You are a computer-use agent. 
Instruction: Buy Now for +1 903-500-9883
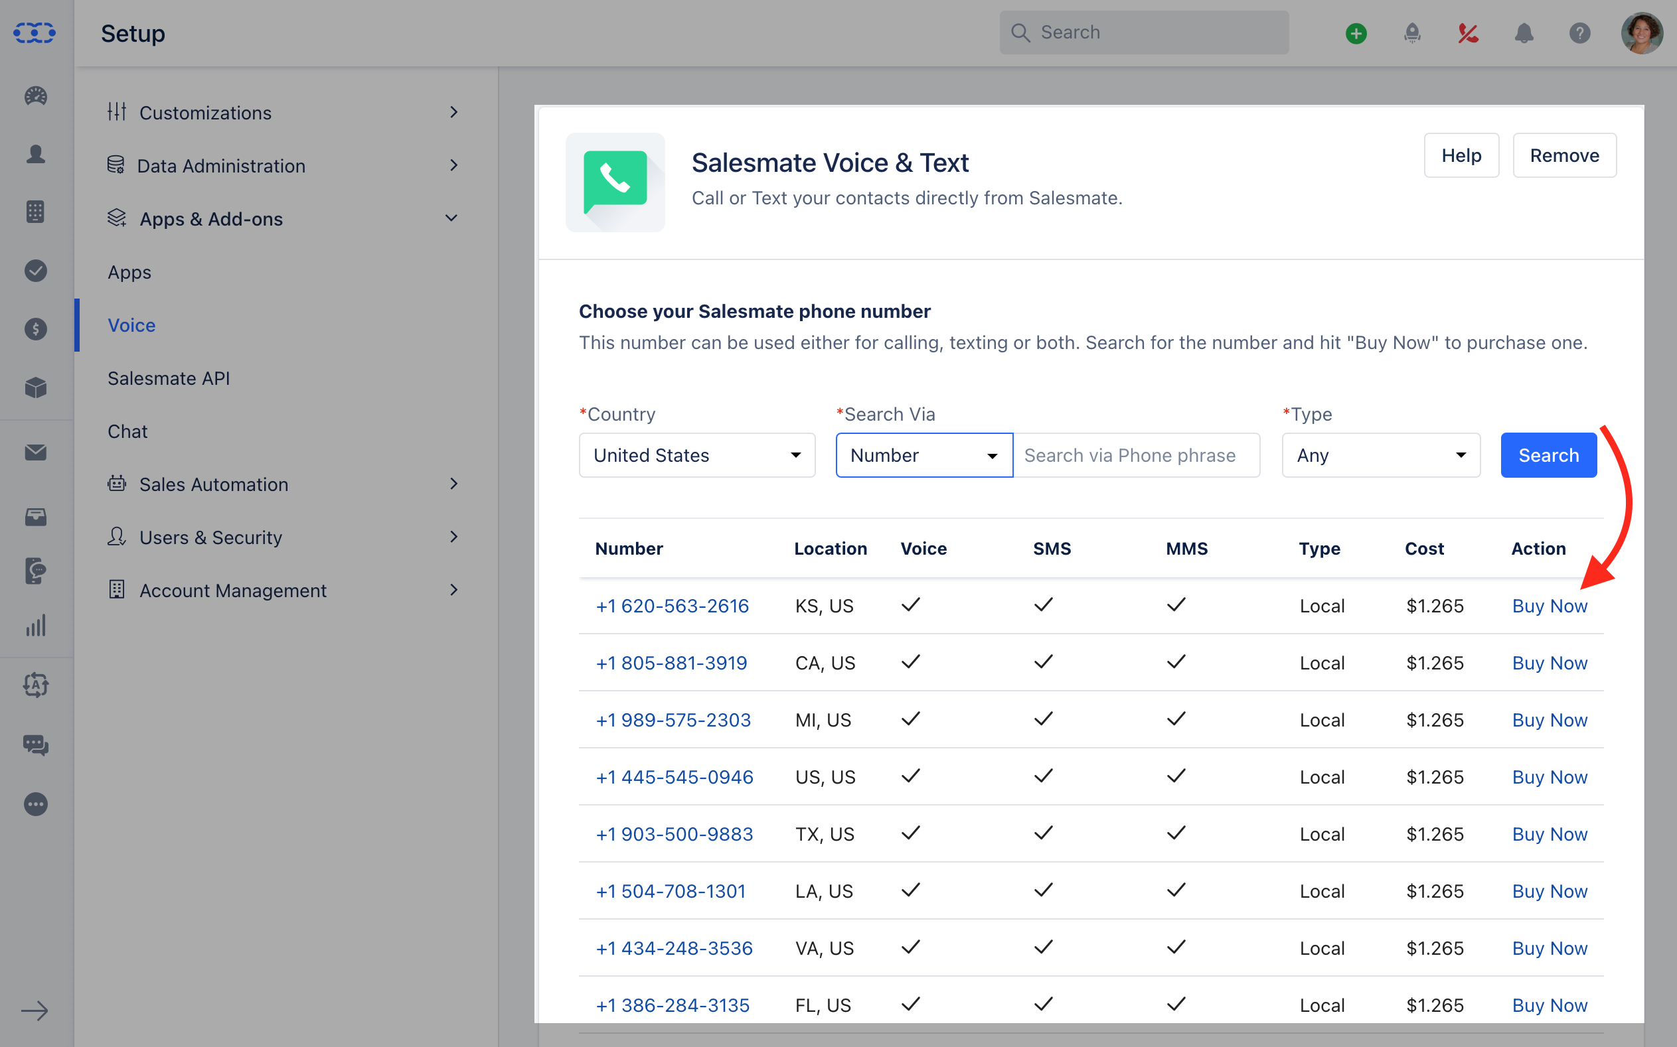[x=1549, y=834]
